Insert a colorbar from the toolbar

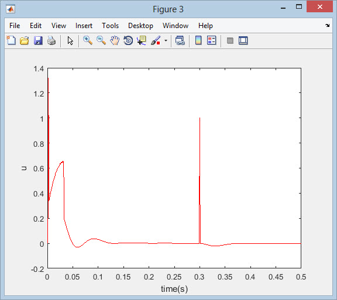point(198,40)
